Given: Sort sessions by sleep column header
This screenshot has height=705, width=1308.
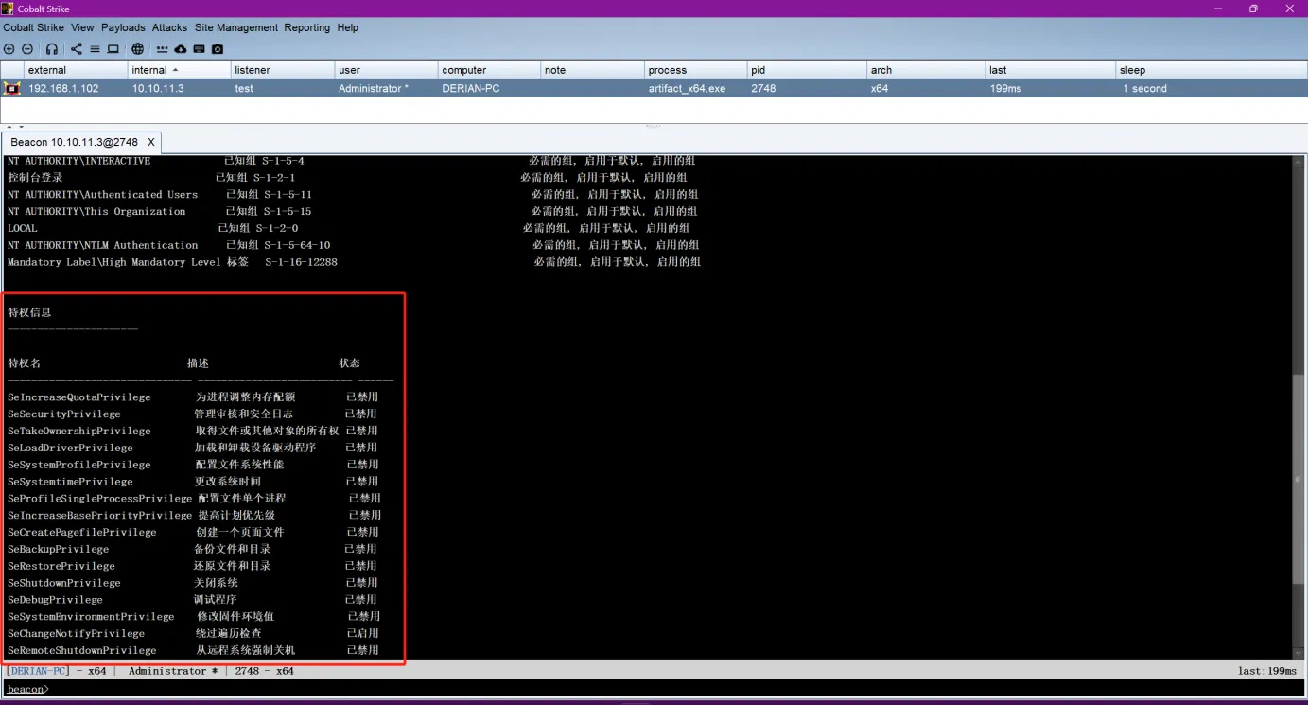Looking at the screenshot, I should [x=1212, y=70].
